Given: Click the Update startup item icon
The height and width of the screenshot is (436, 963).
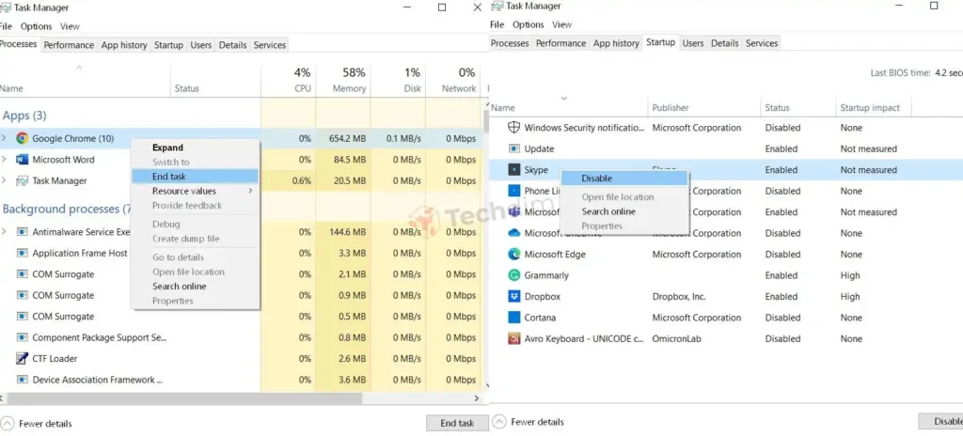Looking at the screenshot, I should click(x=514, y=148).
